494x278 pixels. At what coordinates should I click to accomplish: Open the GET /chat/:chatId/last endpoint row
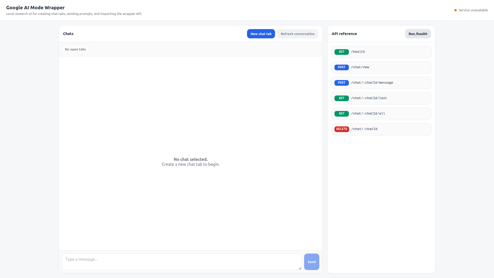381,98
